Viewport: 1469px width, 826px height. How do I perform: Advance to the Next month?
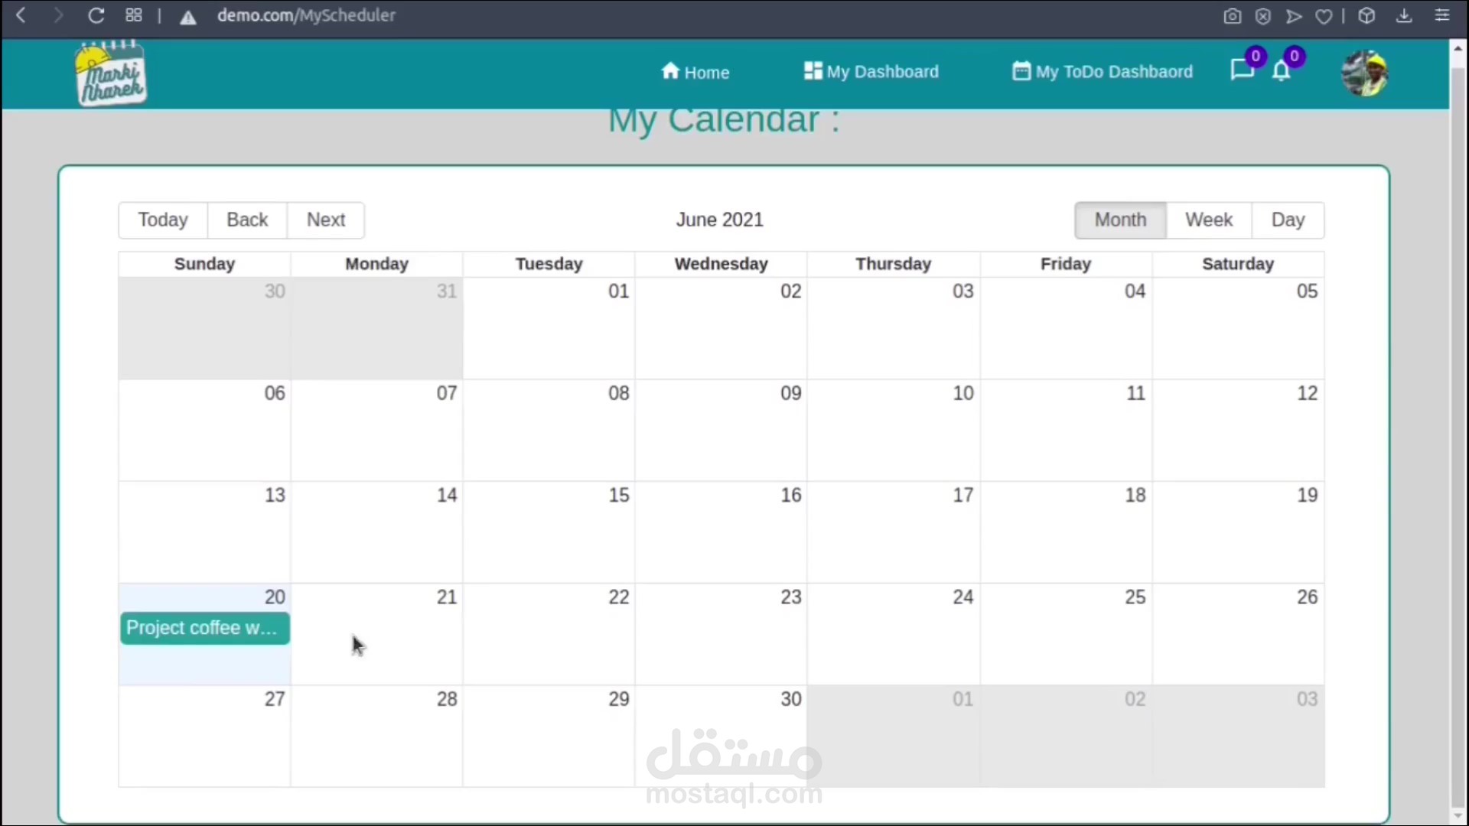pos(326,220)
